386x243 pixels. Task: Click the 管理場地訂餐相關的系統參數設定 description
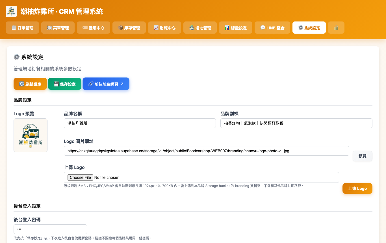47,69
